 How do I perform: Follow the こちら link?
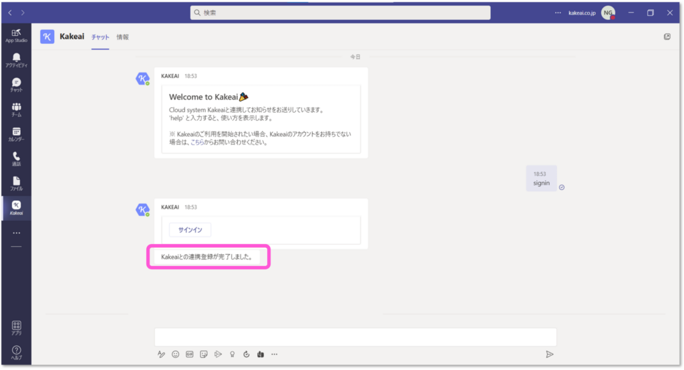197,143
